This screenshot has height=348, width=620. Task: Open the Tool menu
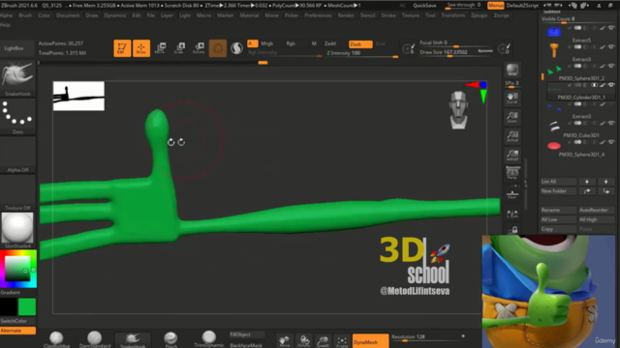pos(430,15)
